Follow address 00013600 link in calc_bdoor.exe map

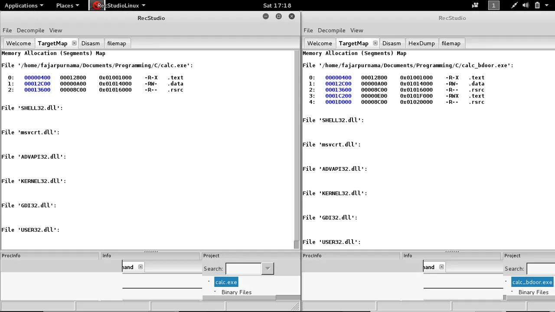[338, 90]
